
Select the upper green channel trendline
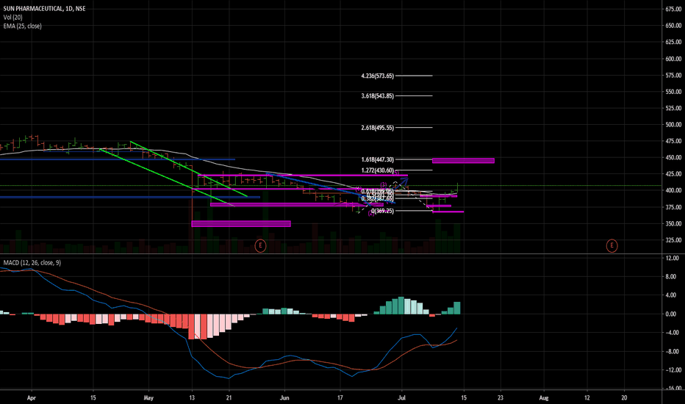(x=189, y=169)
